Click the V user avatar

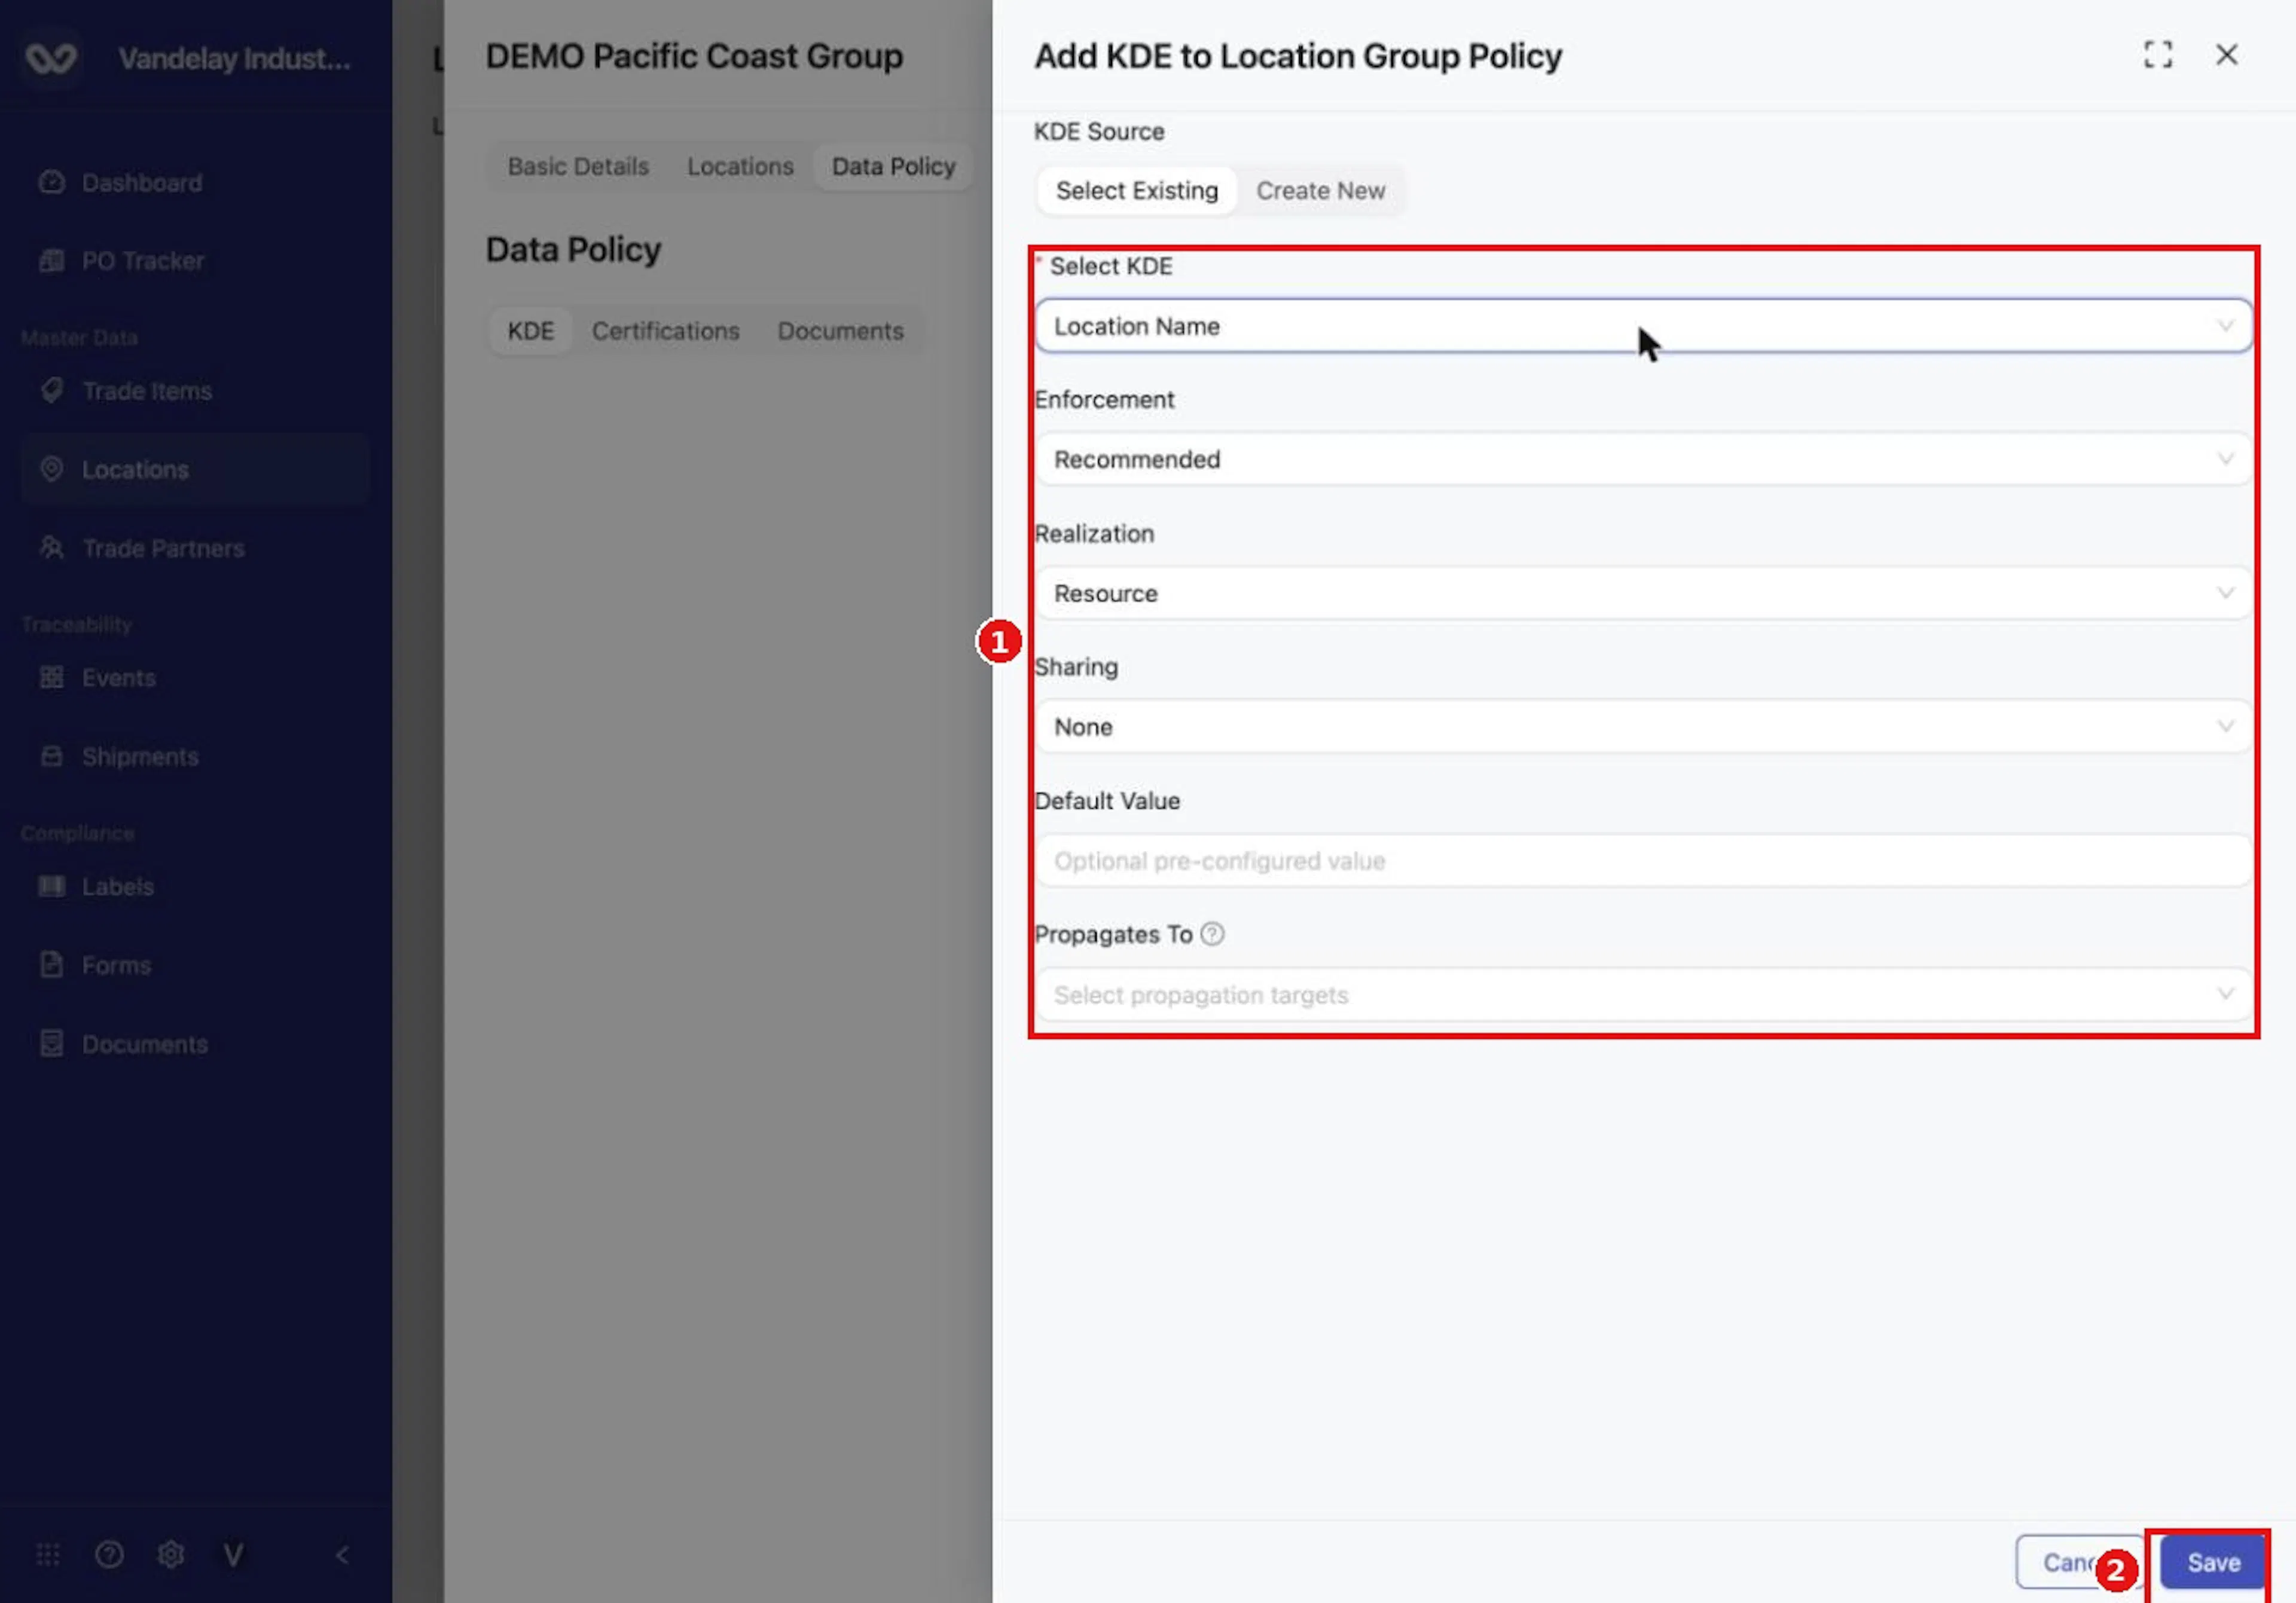tap(233, 1555)
